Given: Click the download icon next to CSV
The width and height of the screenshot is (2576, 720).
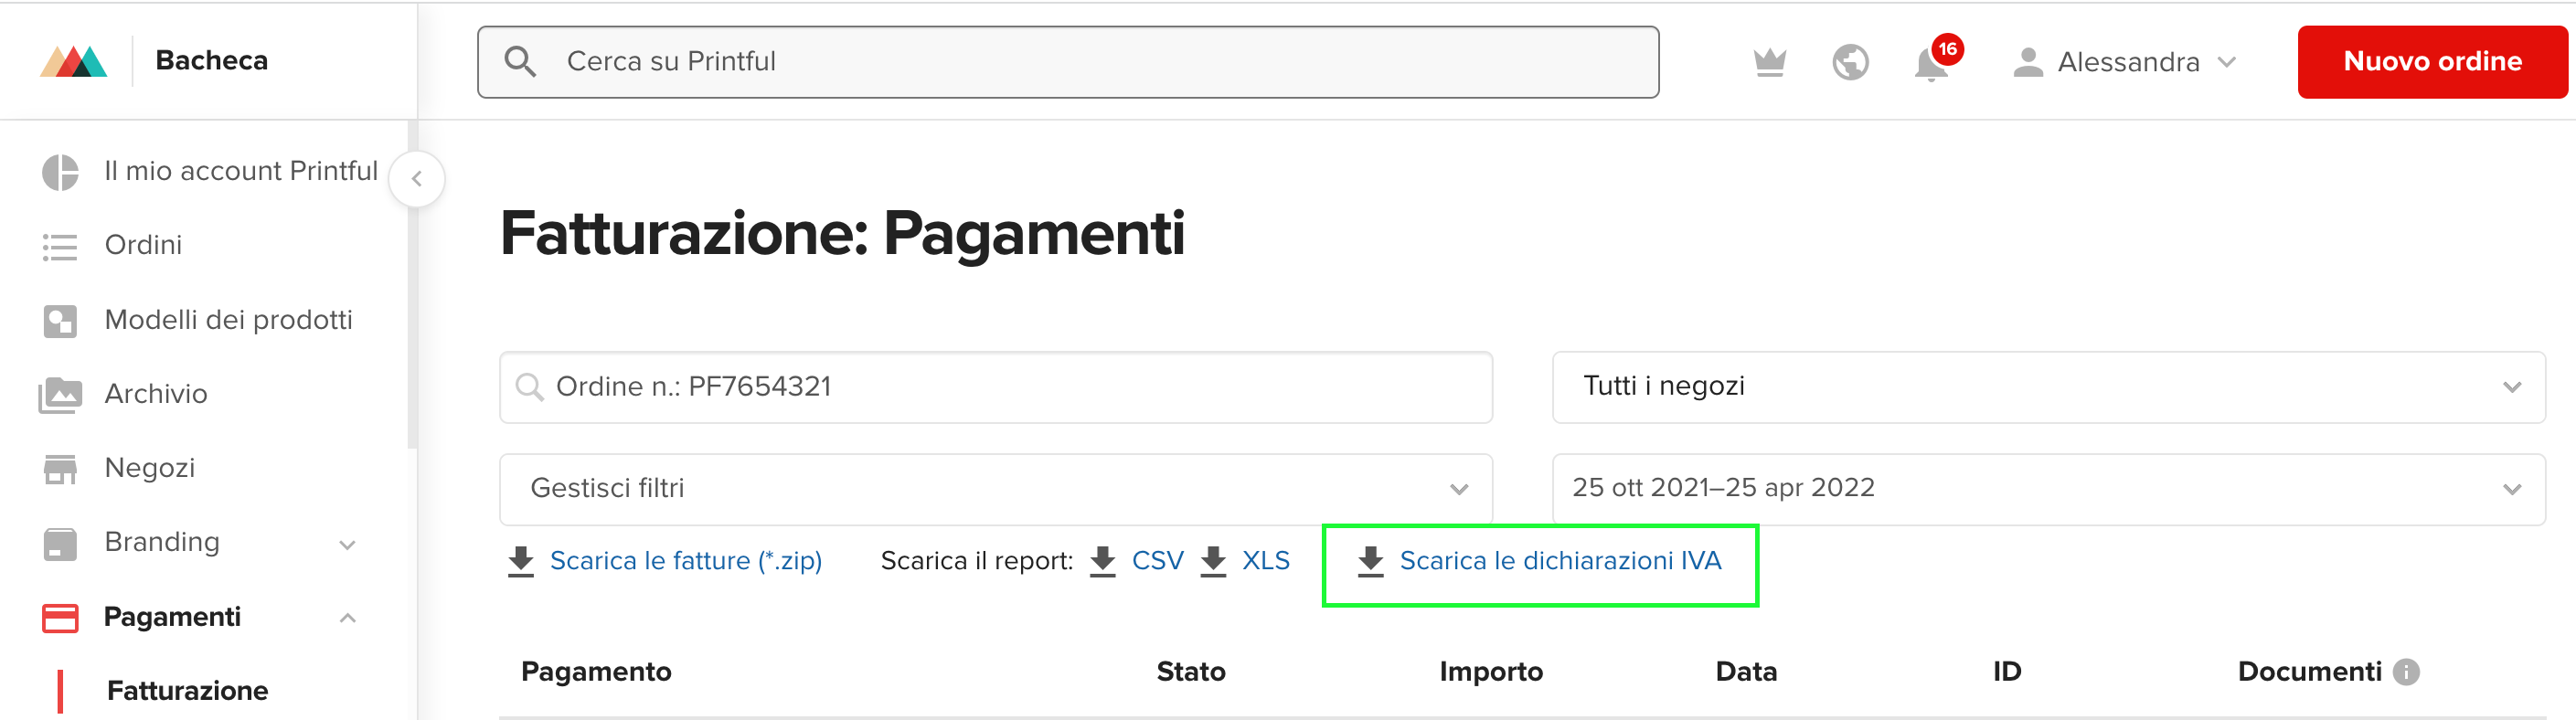Looking at the screenshot, I should pos(1102,561).
